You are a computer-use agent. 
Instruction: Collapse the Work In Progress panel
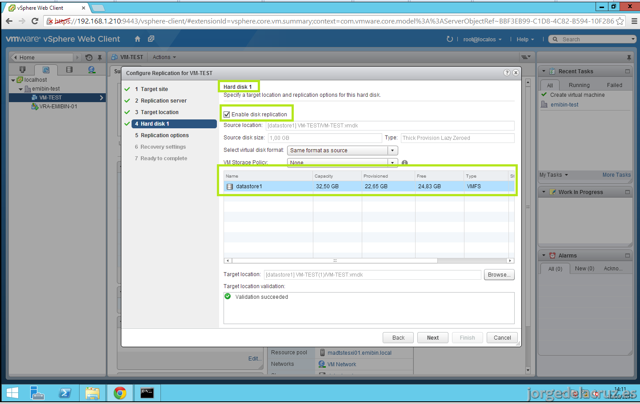point(544,192)
